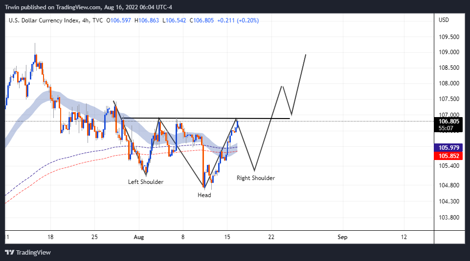The image size is (470, 261).
Task: Click the 103.800 price axis label
Action: tap(449, 218)
